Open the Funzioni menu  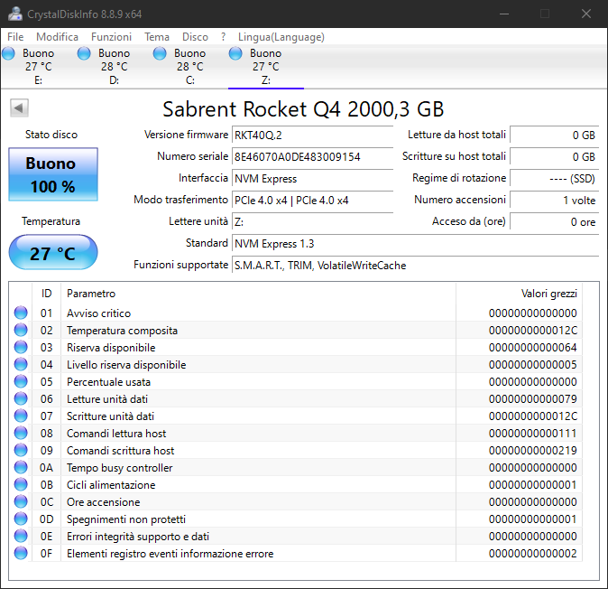(x=111, y=37)
